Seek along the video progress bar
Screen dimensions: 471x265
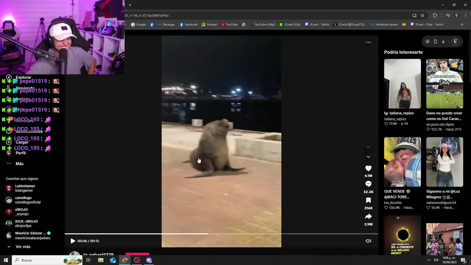click(221, 234)
